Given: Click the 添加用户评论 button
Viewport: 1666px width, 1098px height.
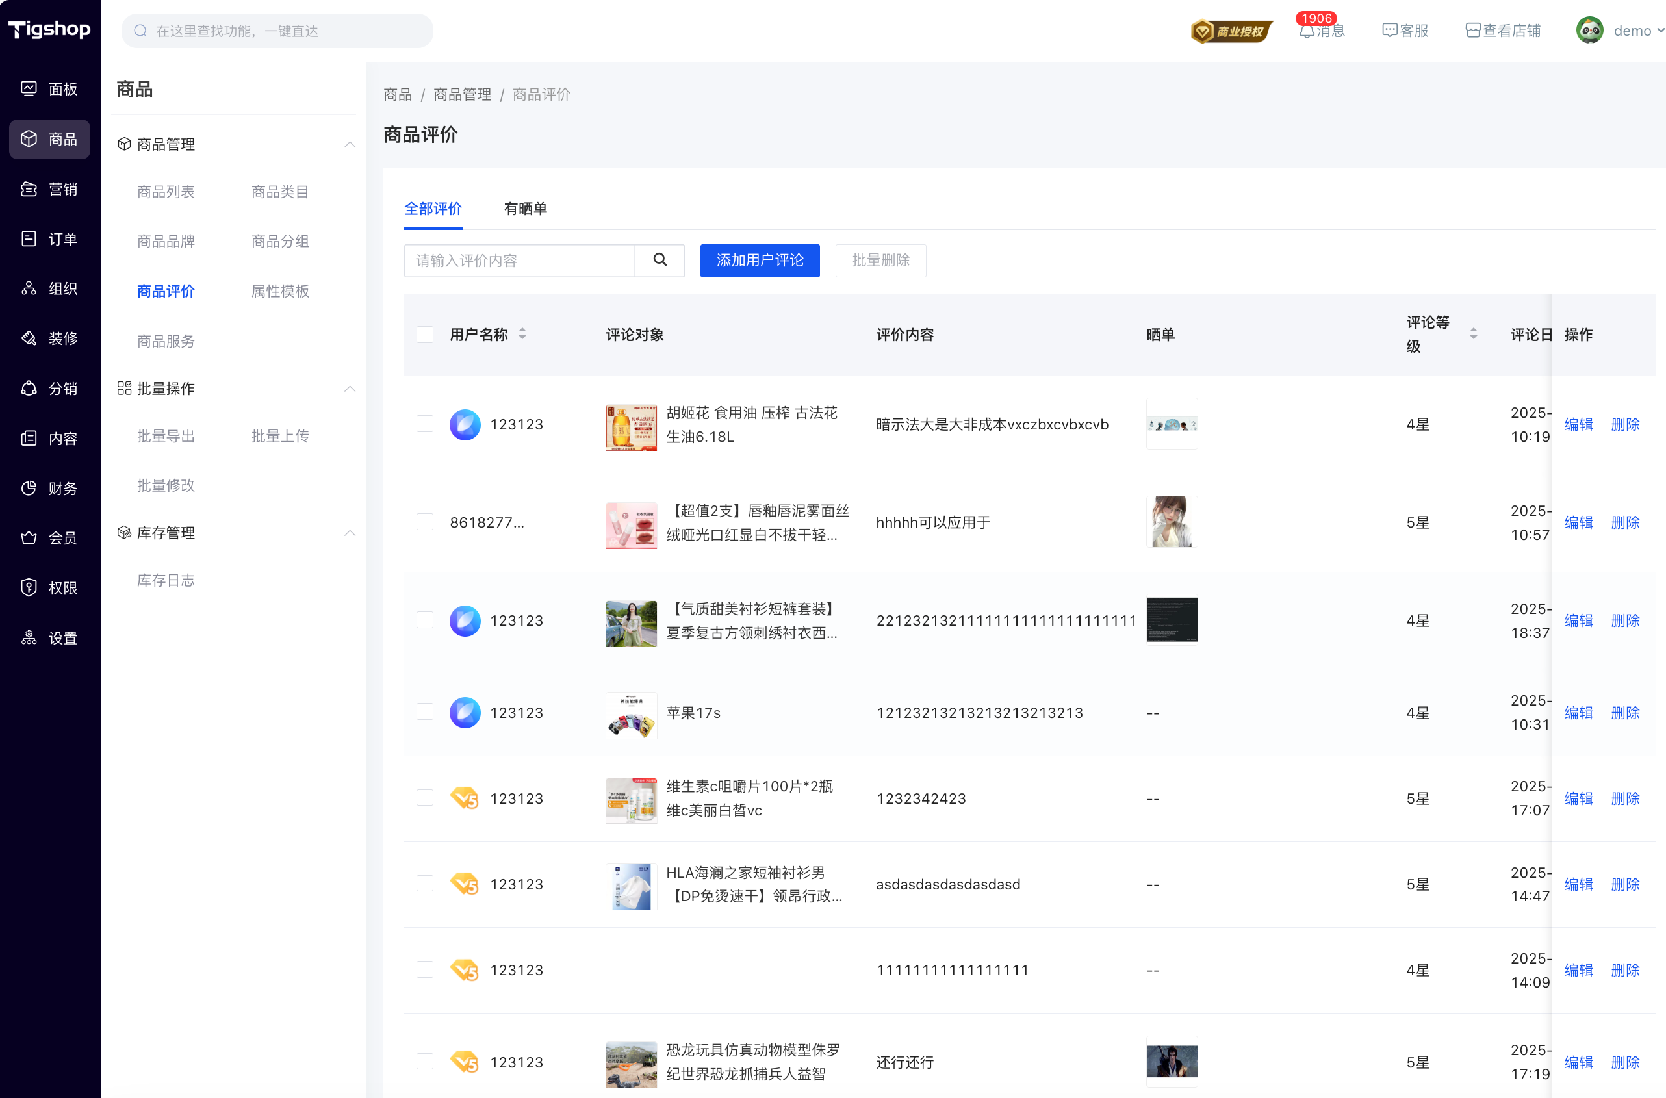Looking at the screenshot, I should (759, 261).
